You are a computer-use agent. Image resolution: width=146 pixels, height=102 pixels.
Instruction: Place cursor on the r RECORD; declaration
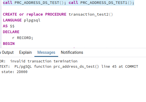(23, 38)
